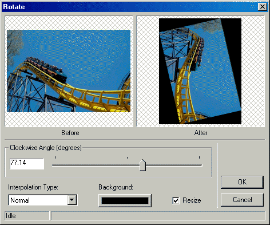Image resolution: width=270 pixels, height=225 pixels.
Task: Open the black Background color swatch
Action: tap(125, 200)
